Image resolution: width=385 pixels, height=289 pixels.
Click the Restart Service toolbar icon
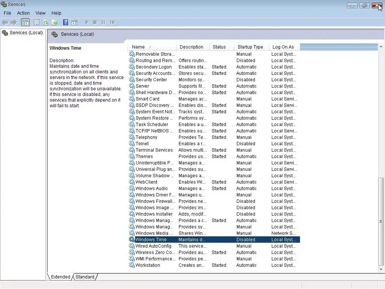[112, 23]
